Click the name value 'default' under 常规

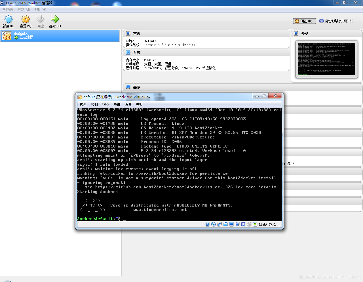(150, 41)
